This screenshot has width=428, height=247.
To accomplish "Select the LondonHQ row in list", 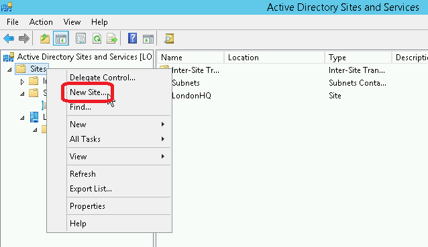I will (x=191, y=96).
